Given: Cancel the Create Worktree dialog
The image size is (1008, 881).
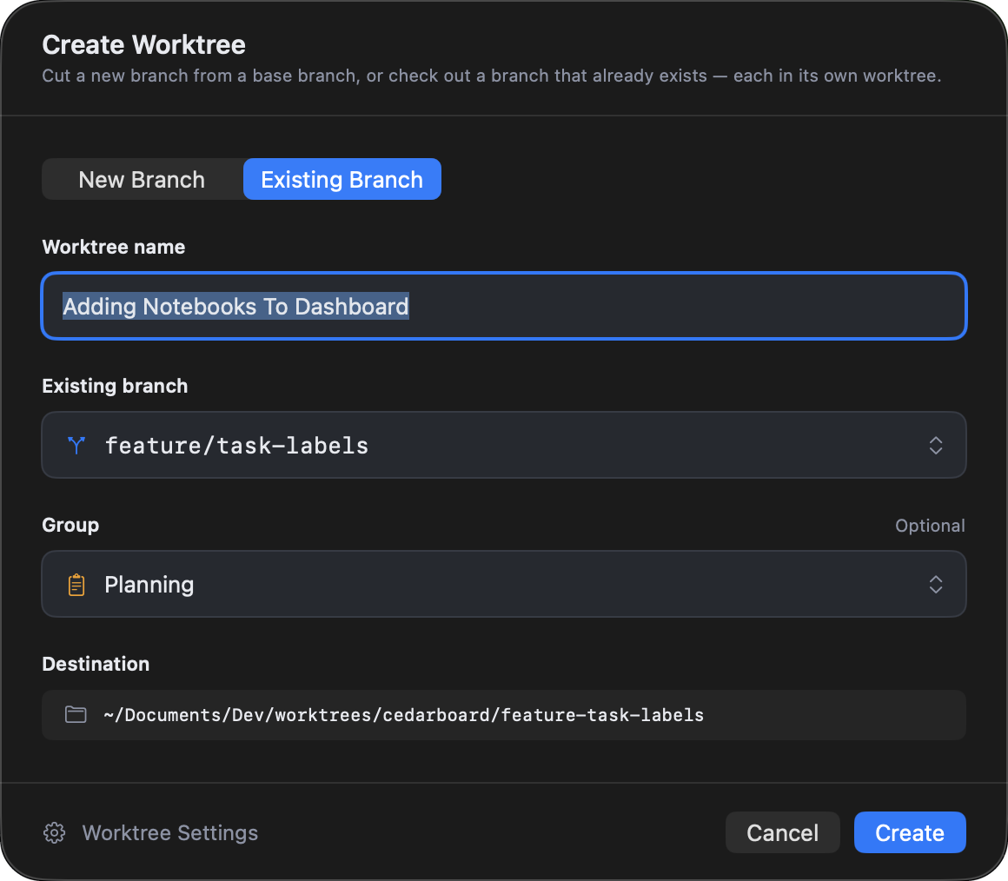Looking at the screenshot, I should (x=782, y=833).
